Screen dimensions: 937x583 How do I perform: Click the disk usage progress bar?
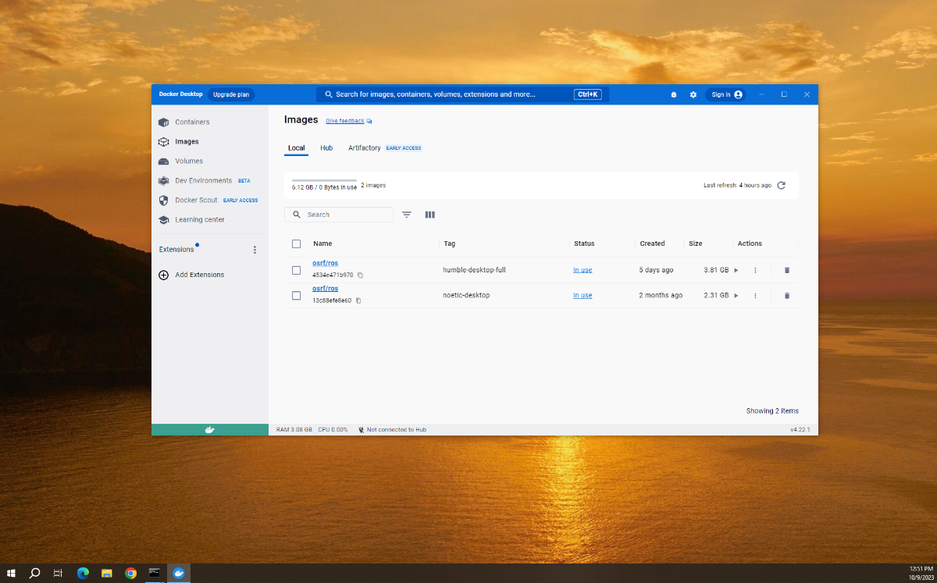(x=324, y=180)
